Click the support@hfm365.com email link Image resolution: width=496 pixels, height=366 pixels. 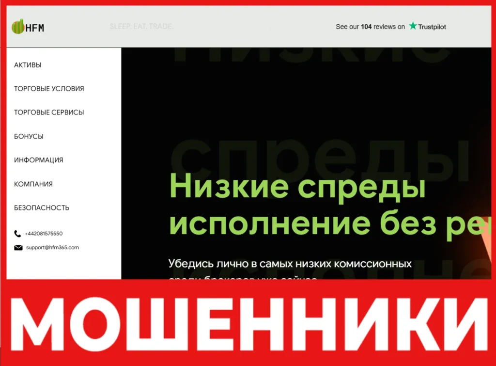52,247
